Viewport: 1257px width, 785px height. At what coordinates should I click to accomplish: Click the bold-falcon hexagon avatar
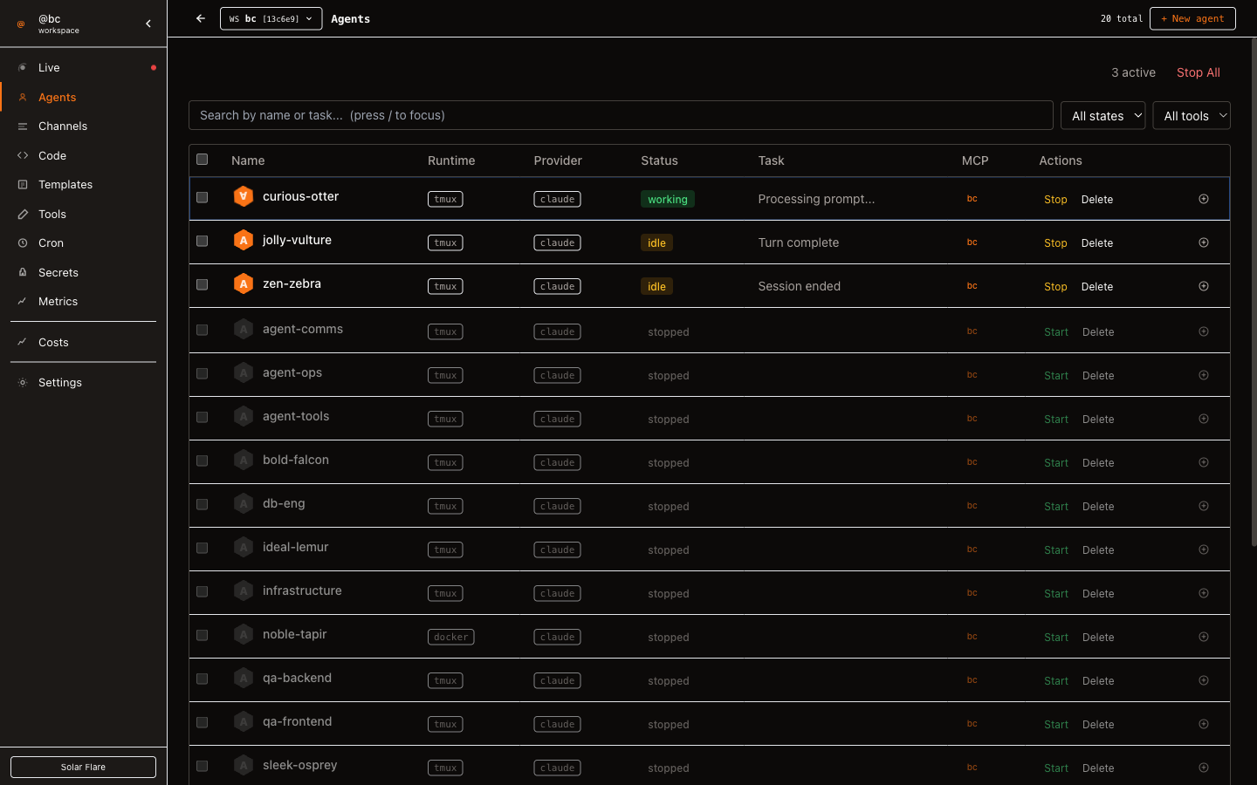(244, 460)
